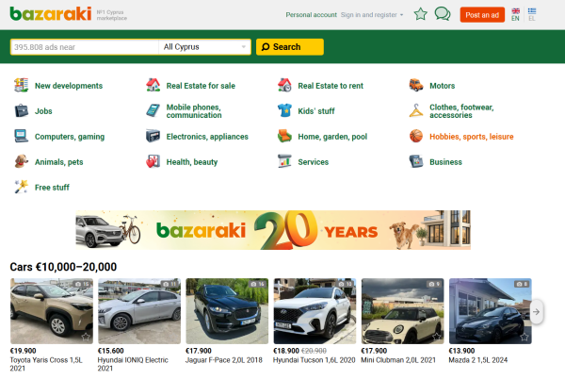565x380 pixels.
Task: Open the Mazda 2 photo
Action: pos(490,311)
